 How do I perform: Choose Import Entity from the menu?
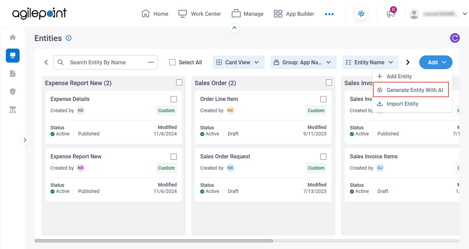pyautogui.click(x=412, y=104)
